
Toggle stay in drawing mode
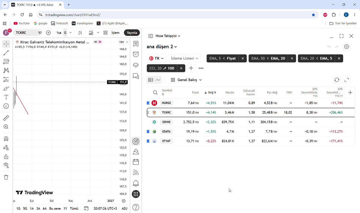click(6, 148)
